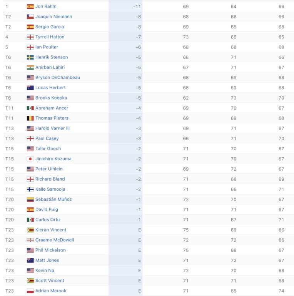Click India flag beside Anirban Lahiri
Image resolution: width=294 pixels, height=296 pixels.
point(30,67)
